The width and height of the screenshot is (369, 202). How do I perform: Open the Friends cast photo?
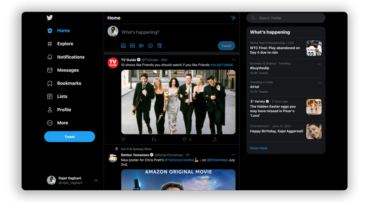[x=178, y=102]
